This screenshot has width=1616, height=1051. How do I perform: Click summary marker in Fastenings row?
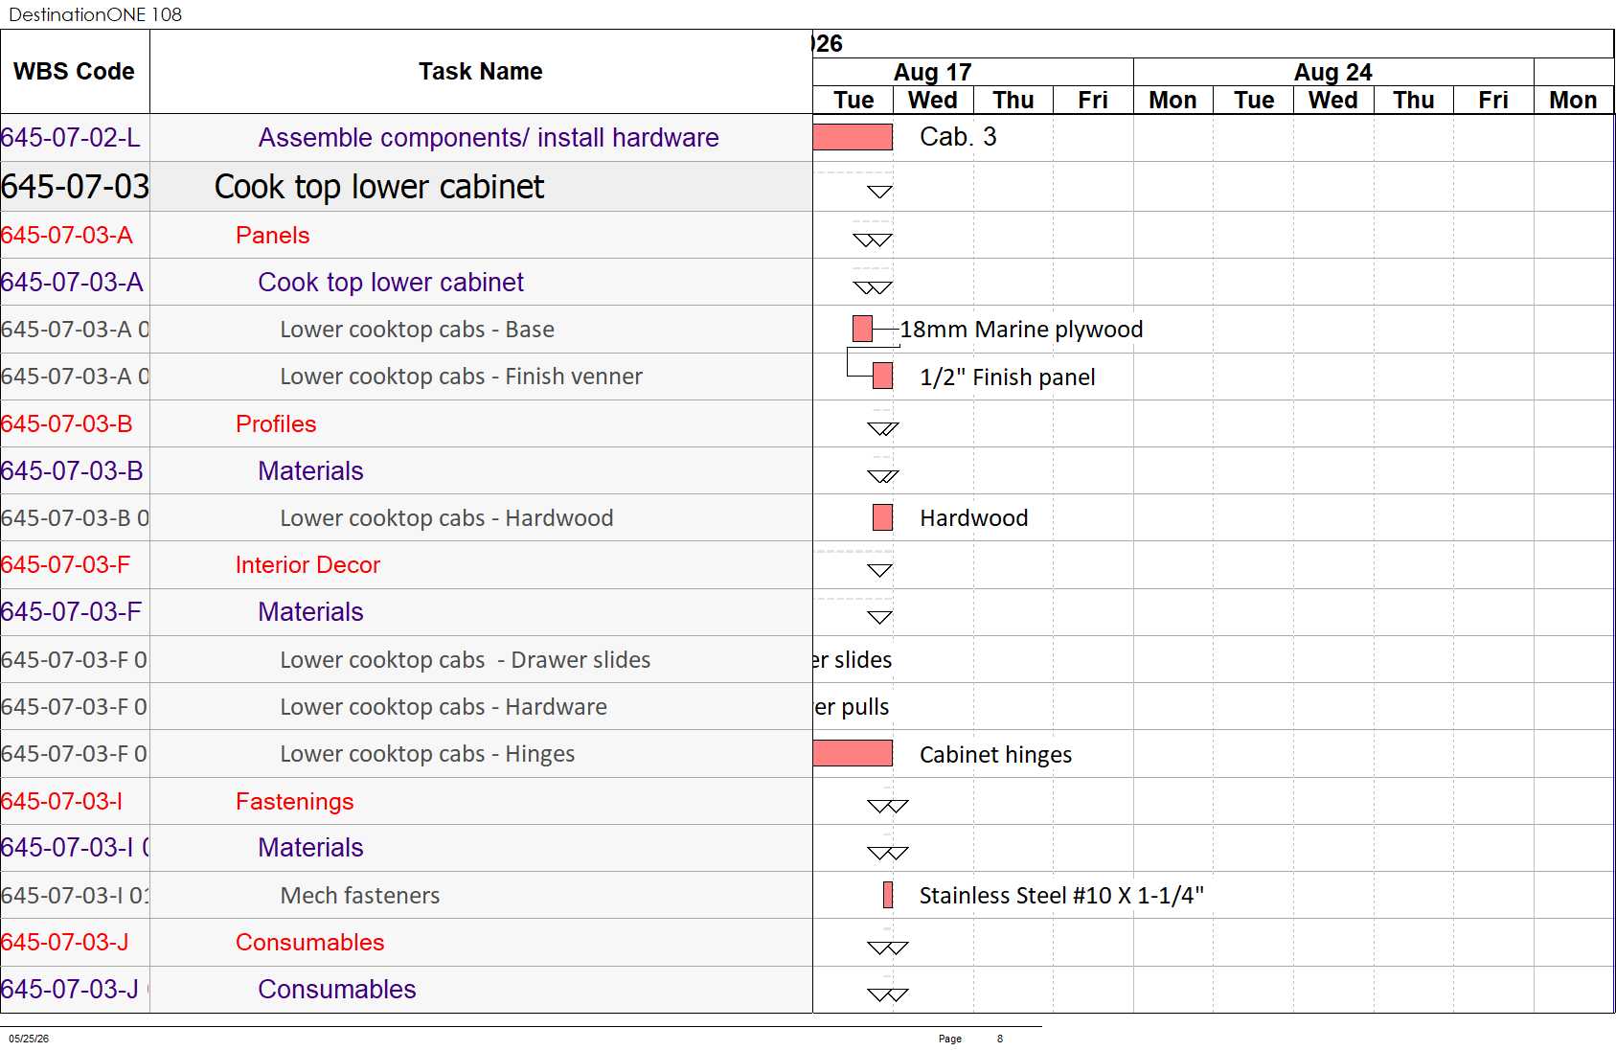(887, 806)
